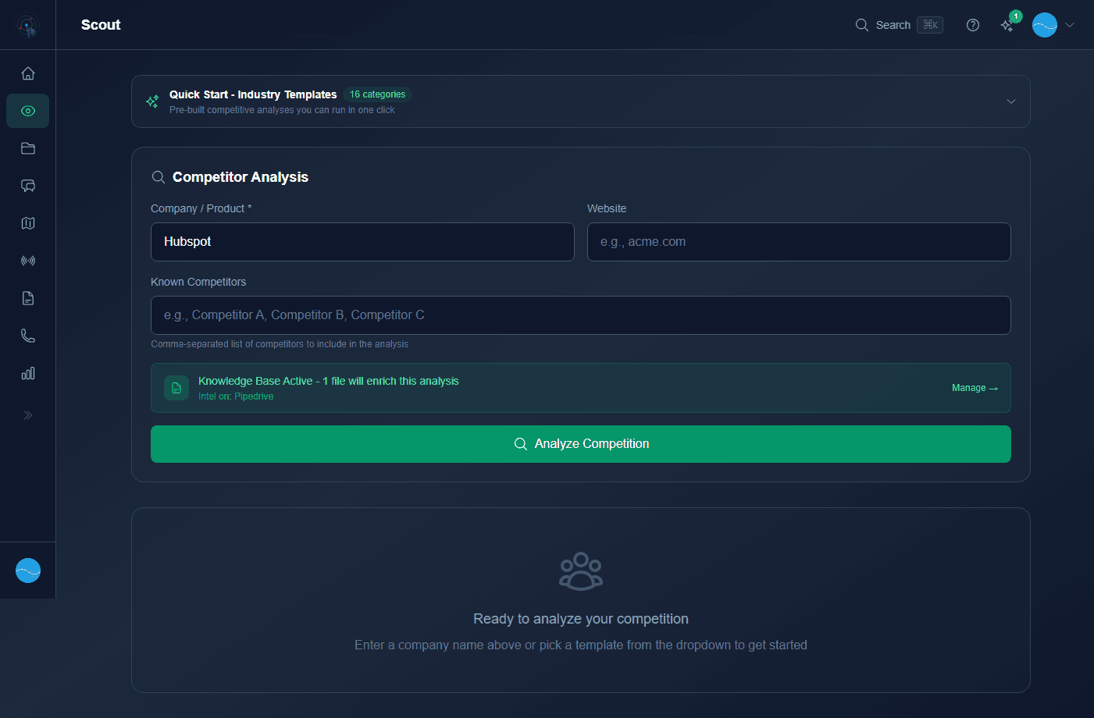
Task: Select the phone icon in the sidebar
Action: (28, 335)
